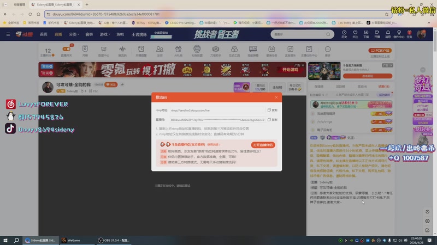This screenshot has height=245, width=437.
Task: Click the 成为钻粉 button
Action: (385, 95)
